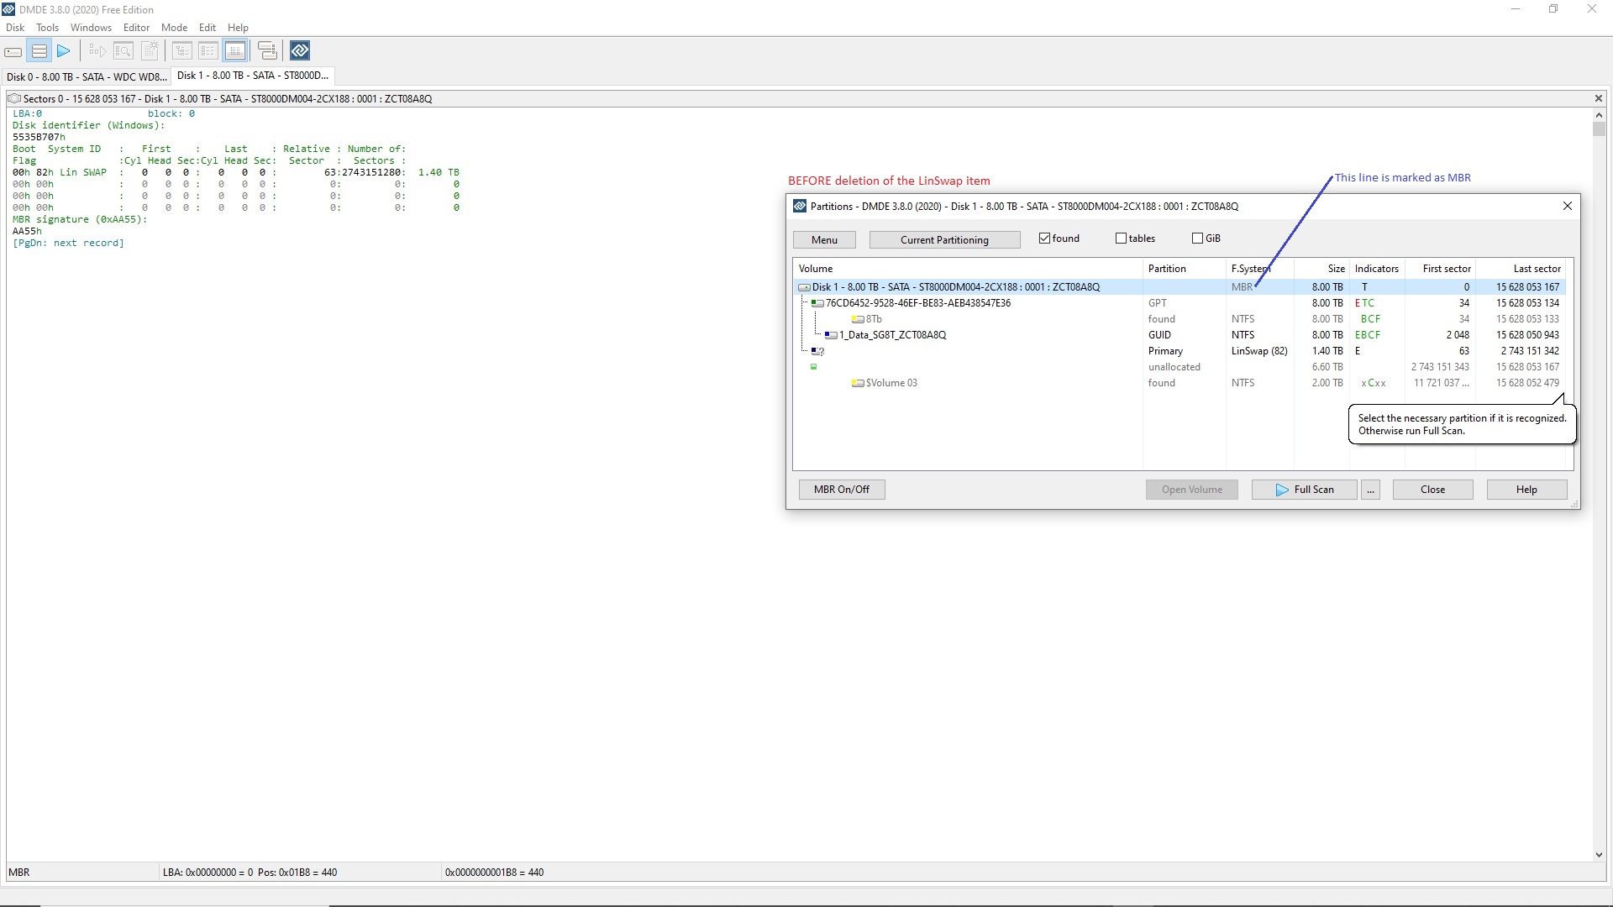Viewport: 1613px width, 907px height.
Task: Click the Last sector column header
Action: 1521,269
